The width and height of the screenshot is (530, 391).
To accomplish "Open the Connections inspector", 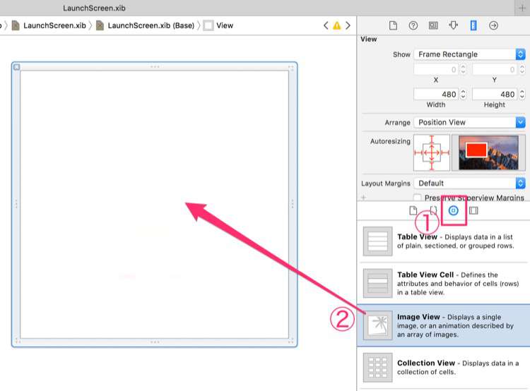I will (x=493, y=25).
